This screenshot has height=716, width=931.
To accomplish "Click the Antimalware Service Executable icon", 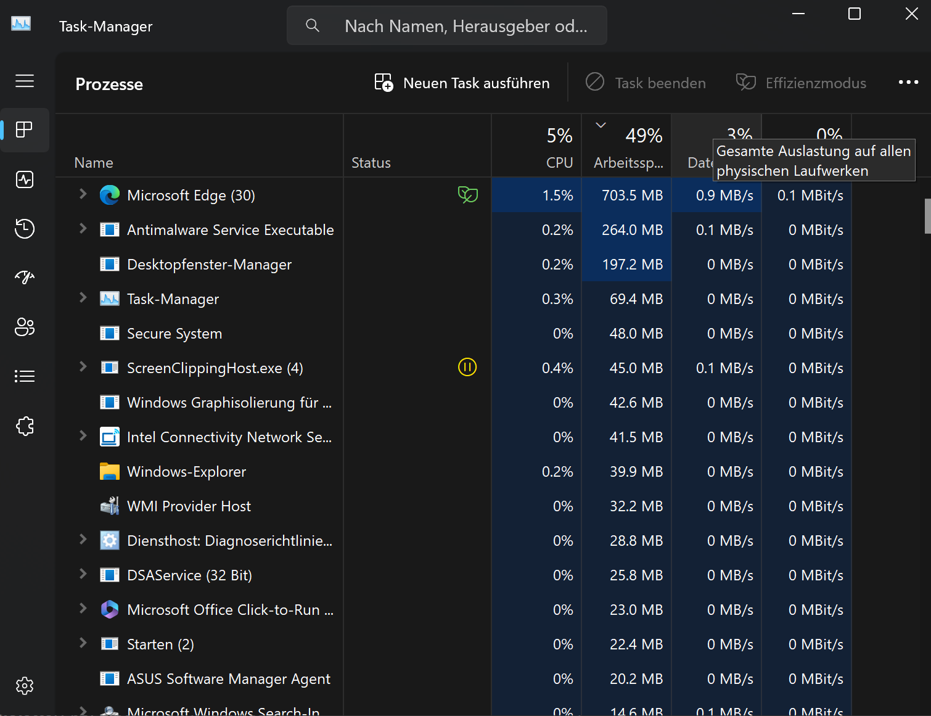I will (x=110, y=229).
